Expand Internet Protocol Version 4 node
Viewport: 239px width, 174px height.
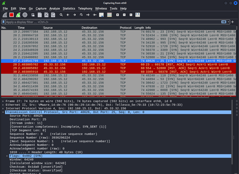pos(3,108)
